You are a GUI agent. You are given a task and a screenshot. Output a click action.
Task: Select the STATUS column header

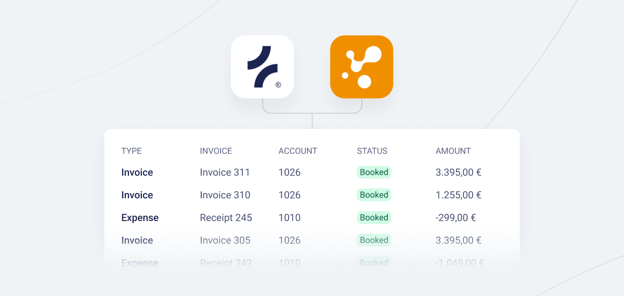point(372,151)
